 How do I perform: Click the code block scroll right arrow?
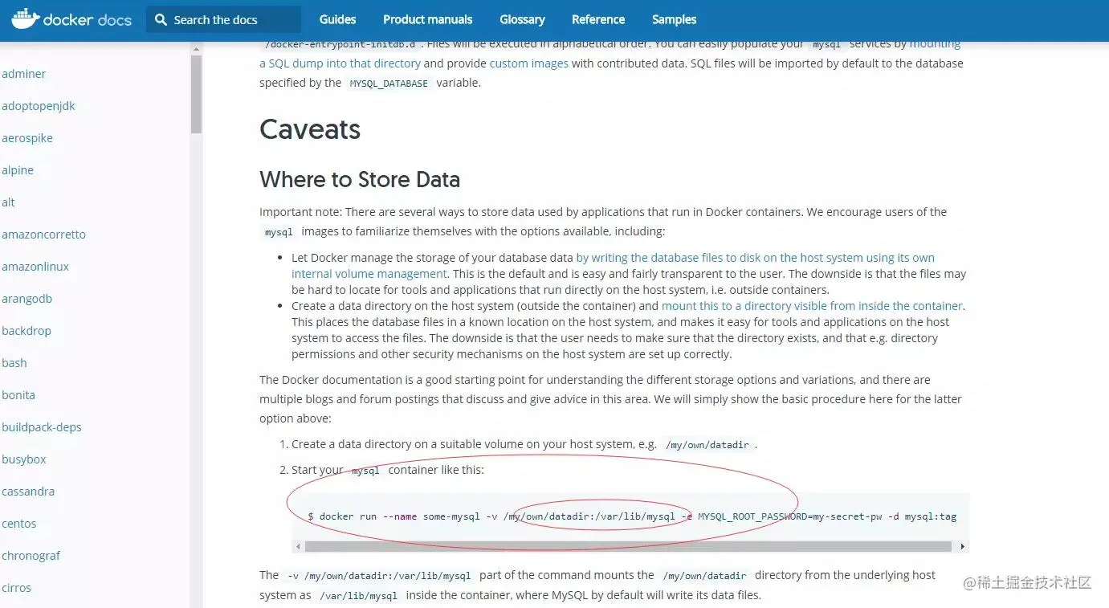[963, 546]
